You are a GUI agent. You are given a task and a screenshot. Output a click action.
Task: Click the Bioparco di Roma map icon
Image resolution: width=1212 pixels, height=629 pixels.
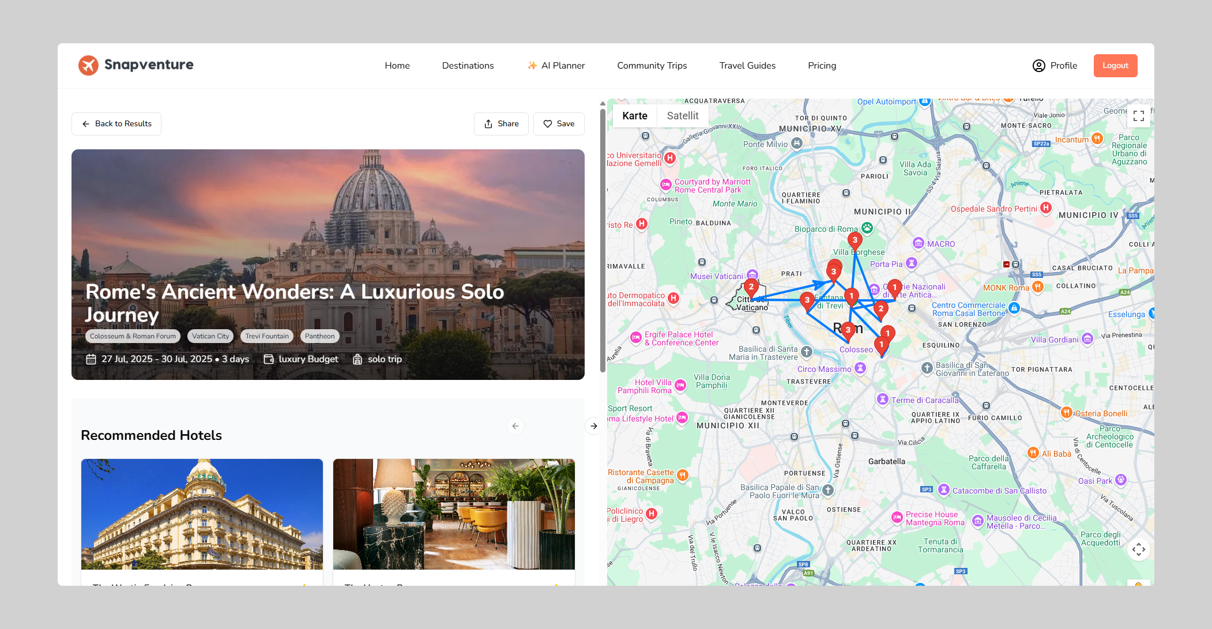point(867,228)
